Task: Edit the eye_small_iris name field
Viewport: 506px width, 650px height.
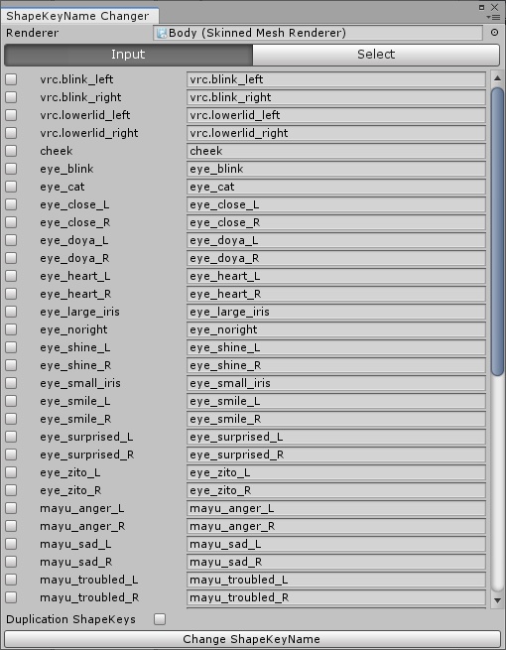Action: (x=336, y=383)
